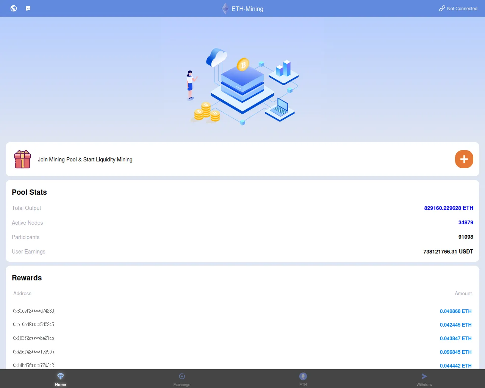Tap the orange plus join button
485x388 pixels.
pos(464,159)
